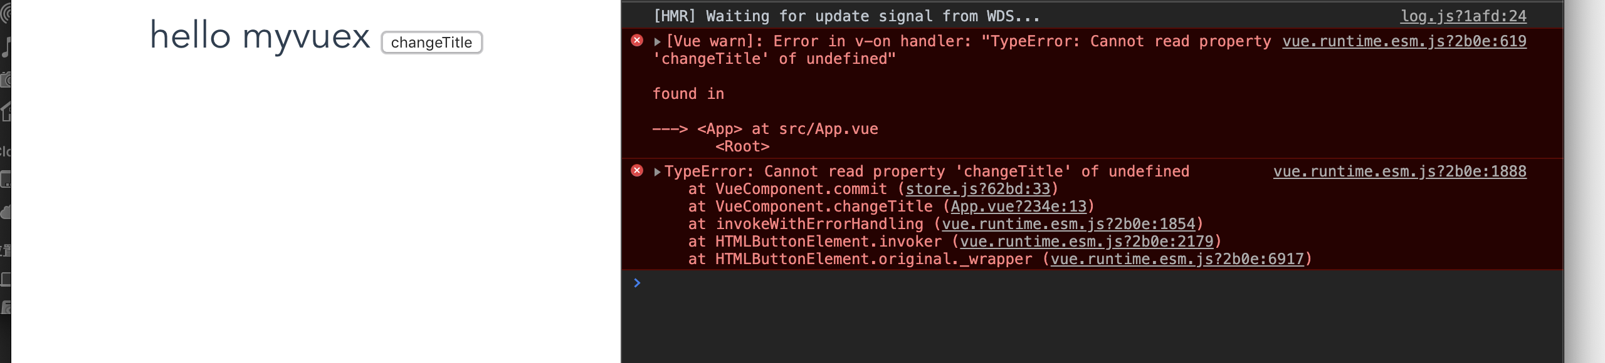Click the hello myvuex heading text
Screen dimensions: 1605x363
click(260, 36)
